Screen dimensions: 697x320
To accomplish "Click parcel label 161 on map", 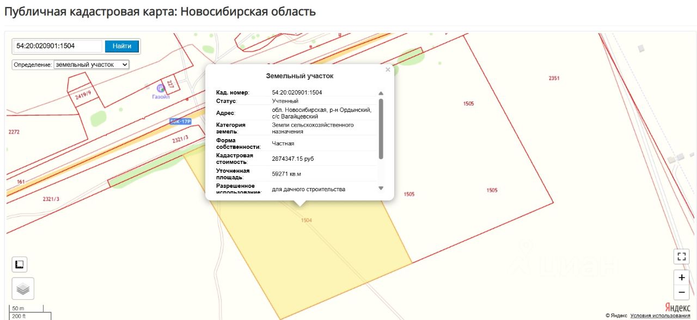I will [21, 181].
